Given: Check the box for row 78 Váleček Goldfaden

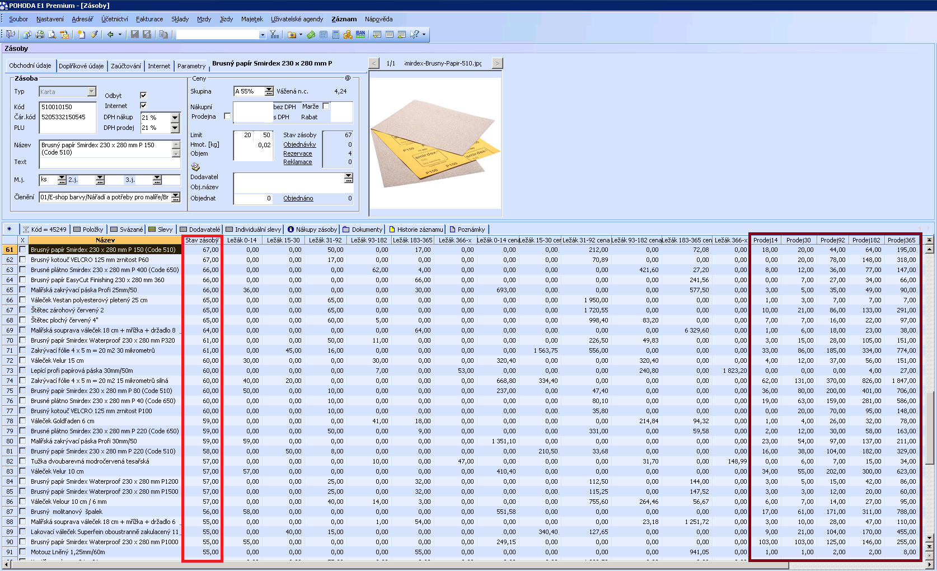Looking at the screenshot, I should [22, 421].
